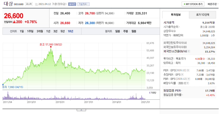This screenshot has height=114, width=221.
Task: Click the rank text 코스피 233위
Action: coord(207,27)
